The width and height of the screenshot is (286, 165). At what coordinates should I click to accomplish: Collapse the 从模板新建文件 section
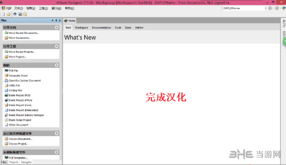pyautogui.click(x=57, y=152)
